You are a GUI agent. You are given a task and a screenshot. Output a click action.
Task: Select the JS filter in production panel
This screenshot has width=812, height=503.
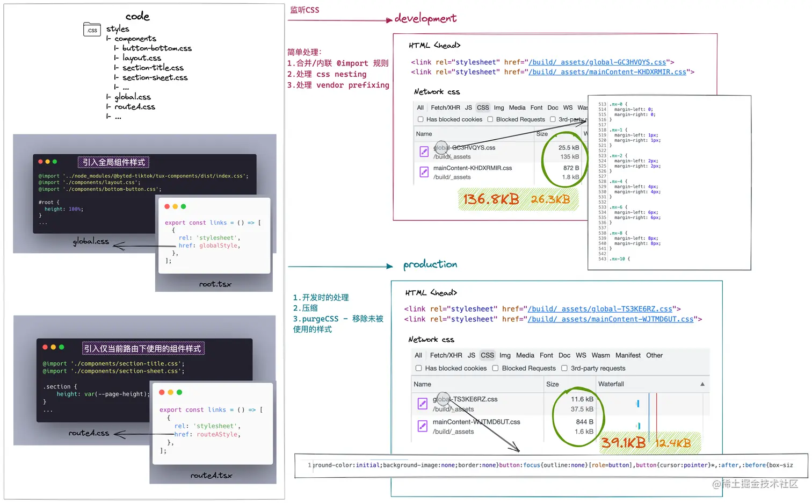472,355
